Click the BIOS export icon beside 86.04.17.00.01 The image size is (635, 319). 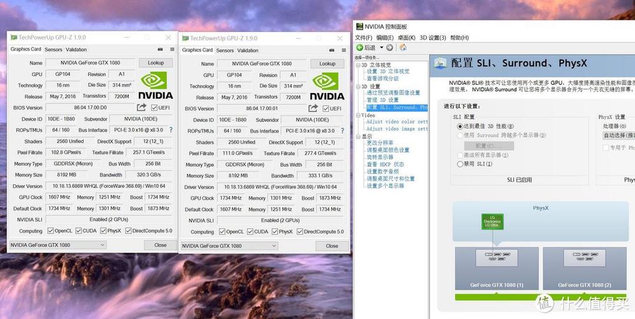pyautogui.click(x=313, y=108)
